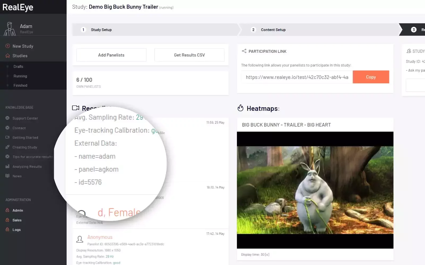
Task: Select the "6 / 100" own panelists count
Action: [x=84, y=80]
